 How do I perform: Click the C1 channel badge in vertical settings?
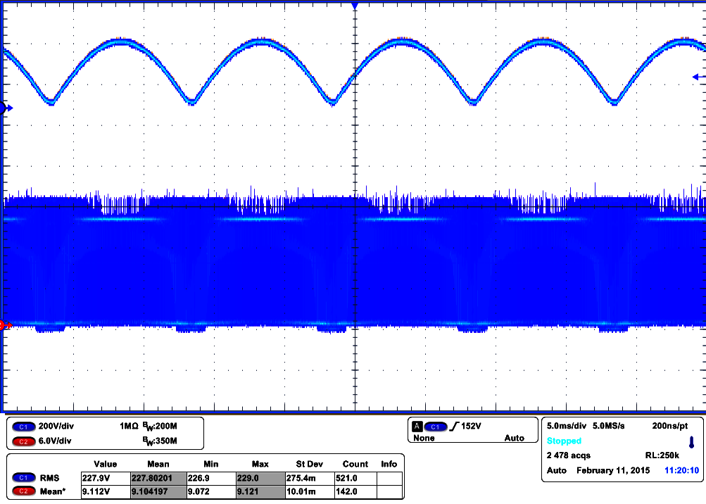[x=23, y=427]
